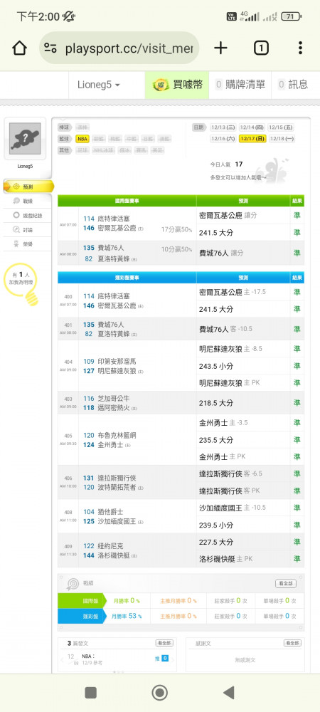Click the Lioneg5 profile avatar picture

[x=25, y=139]
